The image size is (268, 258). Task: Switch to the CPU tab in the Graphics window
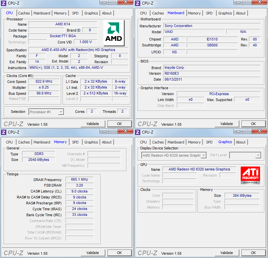click(x=143, y=142)
